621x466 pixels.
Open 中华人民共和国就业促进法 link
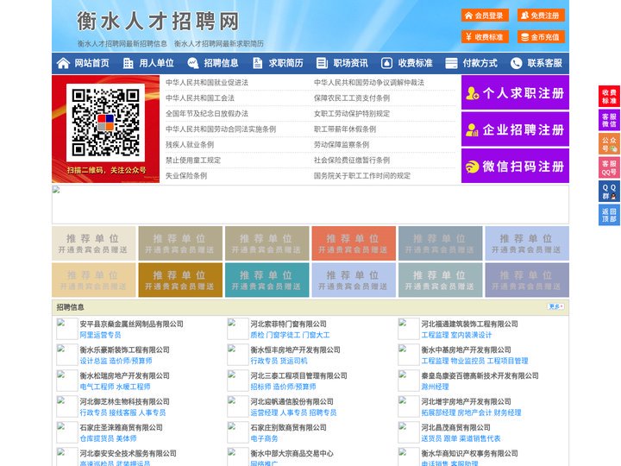(207, 83)
